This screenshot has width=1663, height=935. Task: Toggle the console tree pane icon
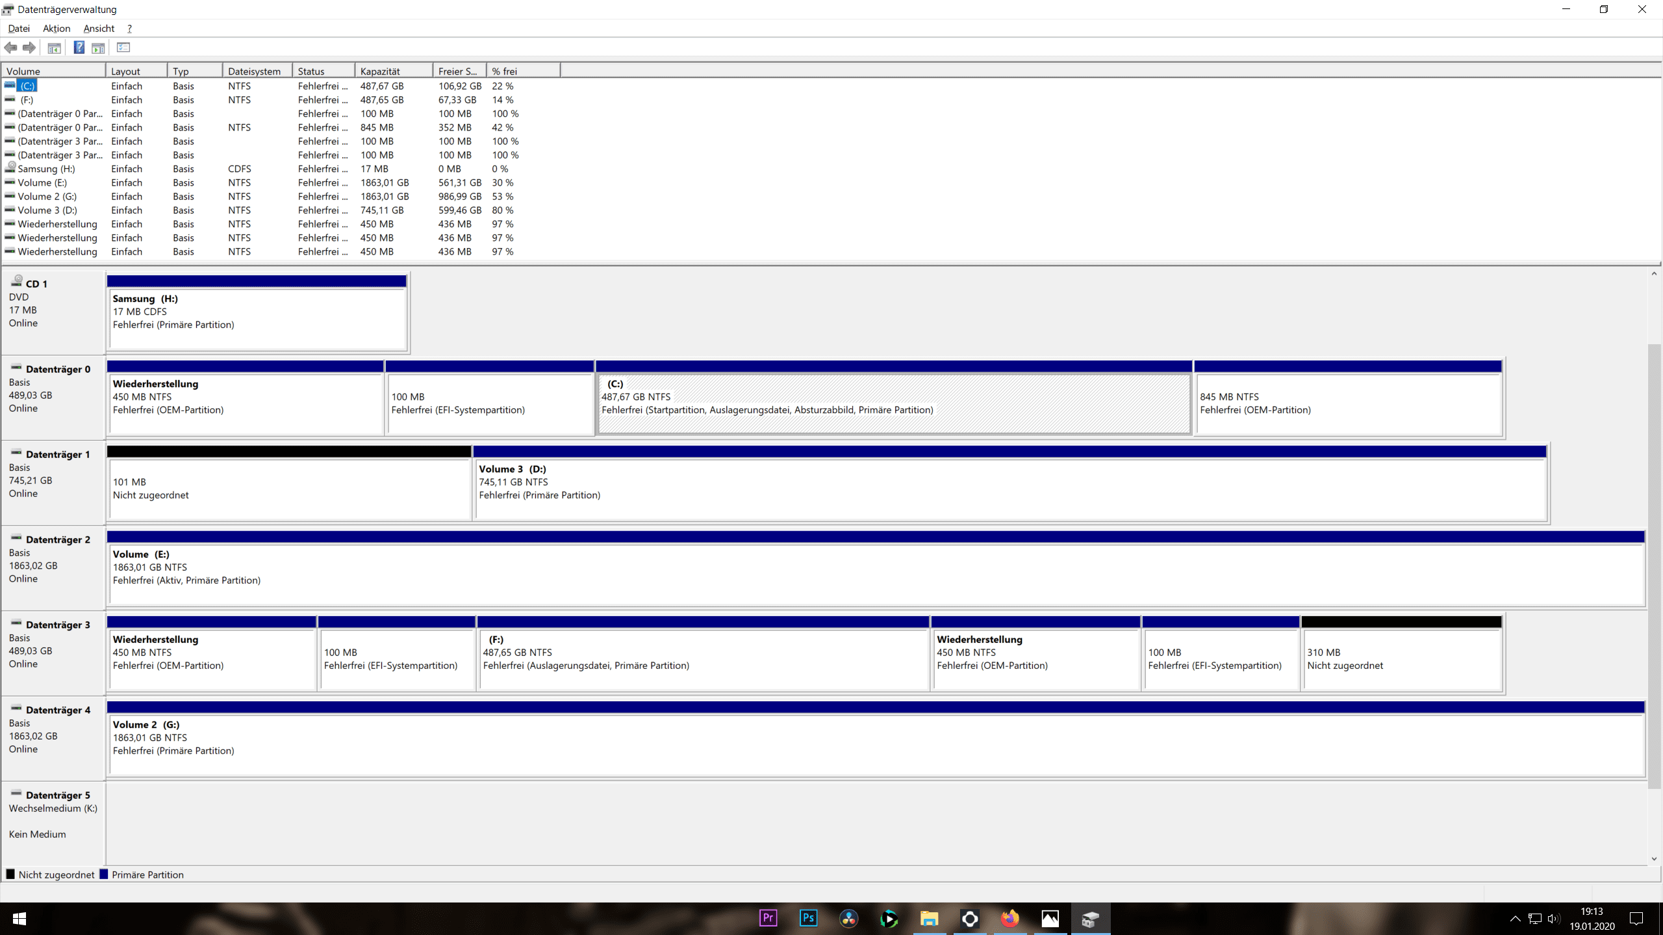[x=55, y=47]
